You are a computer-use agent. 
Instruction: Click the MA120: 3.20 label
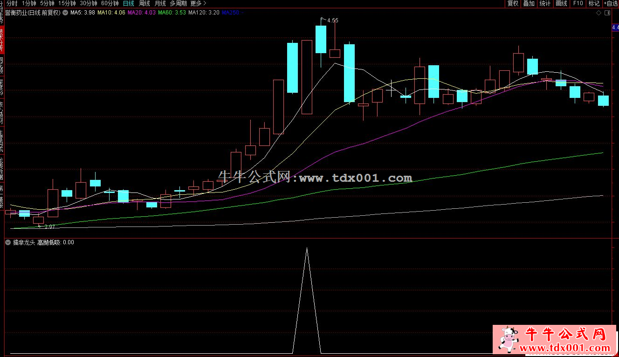tap(204, 13)
